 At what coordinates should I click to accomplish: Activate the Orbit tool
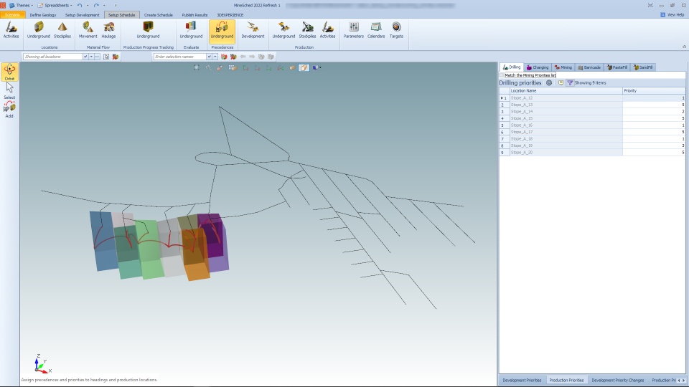click(9, 72)
